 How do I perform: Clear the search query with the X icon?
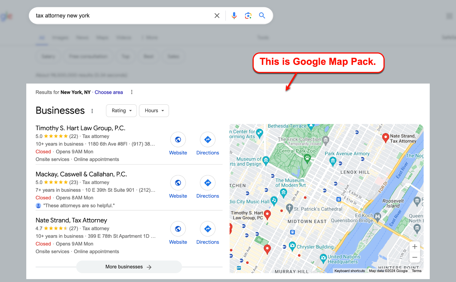[217, 16]
